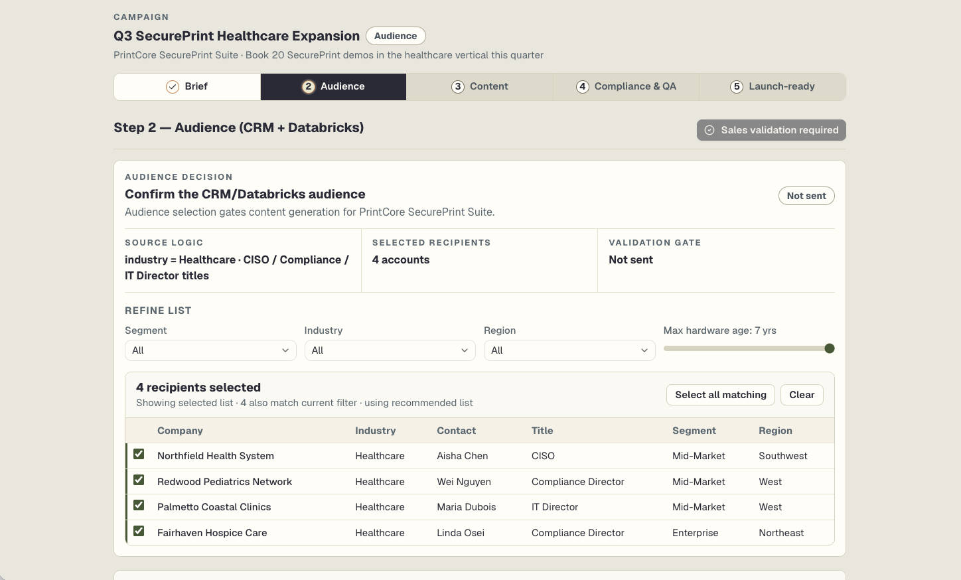Click the CISO title cell
This screenshot has width=961, height=580.
pos(543,456)
